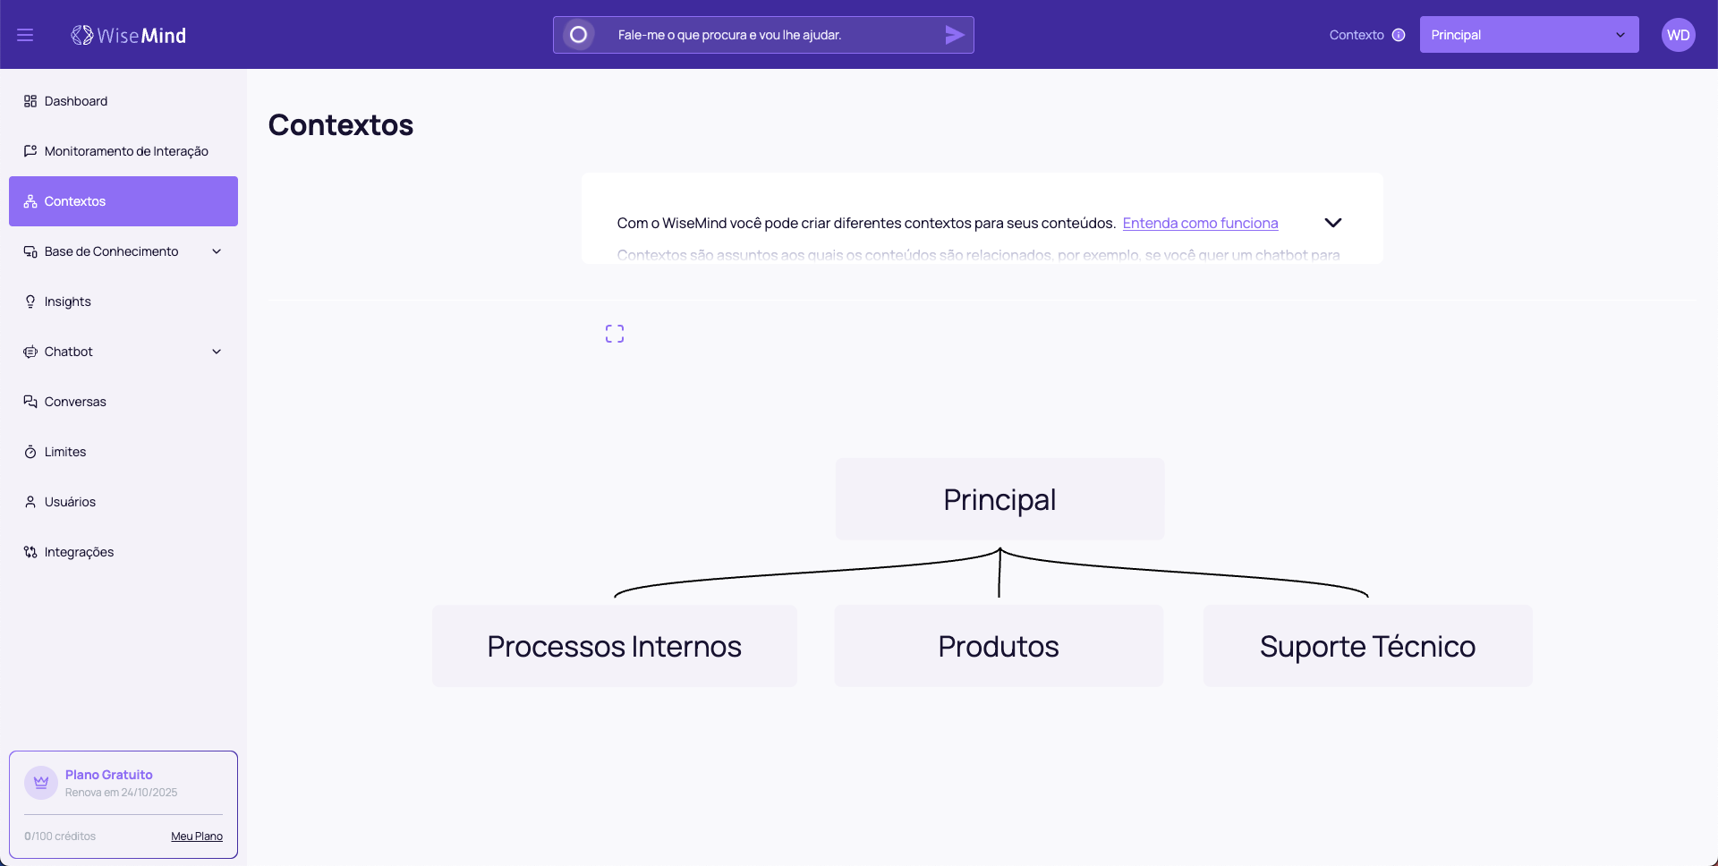
Task: Click the hamburger menu icon
Action: pos(25,35)
